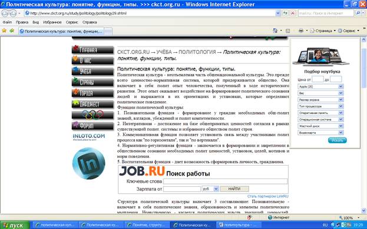Click the Форум navigation button

pyautogui.click(x=92, y=126)
